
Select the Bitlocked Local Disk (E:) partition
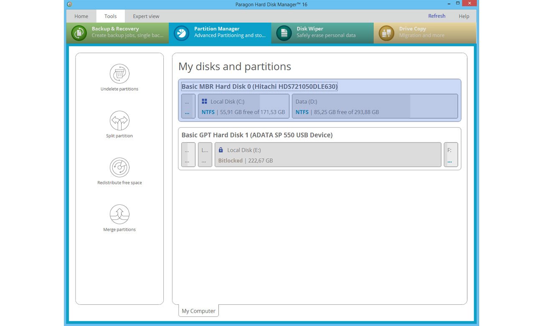click(328, 155)
